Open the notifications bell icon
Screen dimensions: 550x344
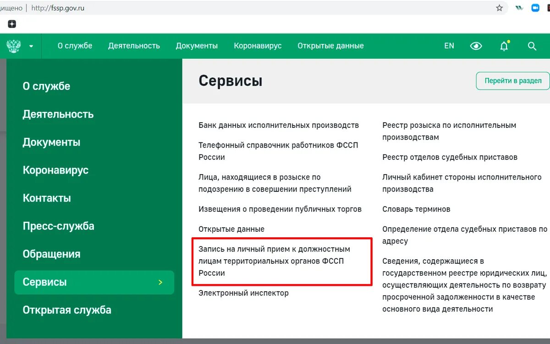(x=504, y=46)
